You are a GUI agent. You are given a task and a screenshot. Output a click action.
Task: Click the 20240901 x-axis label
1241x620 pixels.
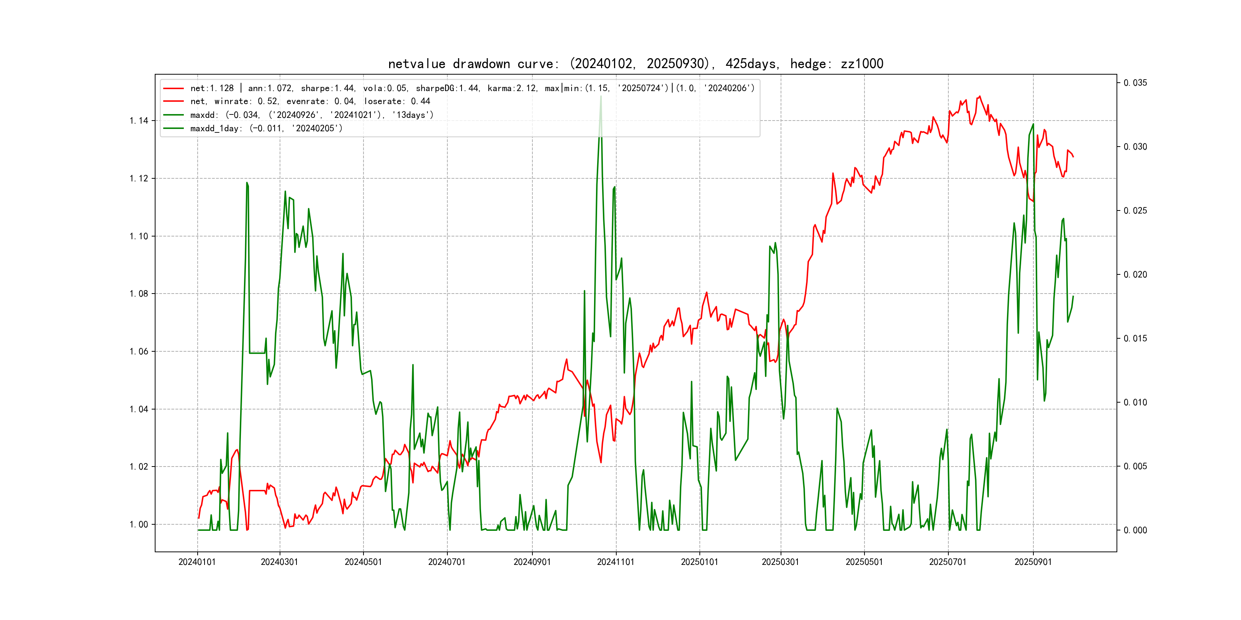(532, 562)
